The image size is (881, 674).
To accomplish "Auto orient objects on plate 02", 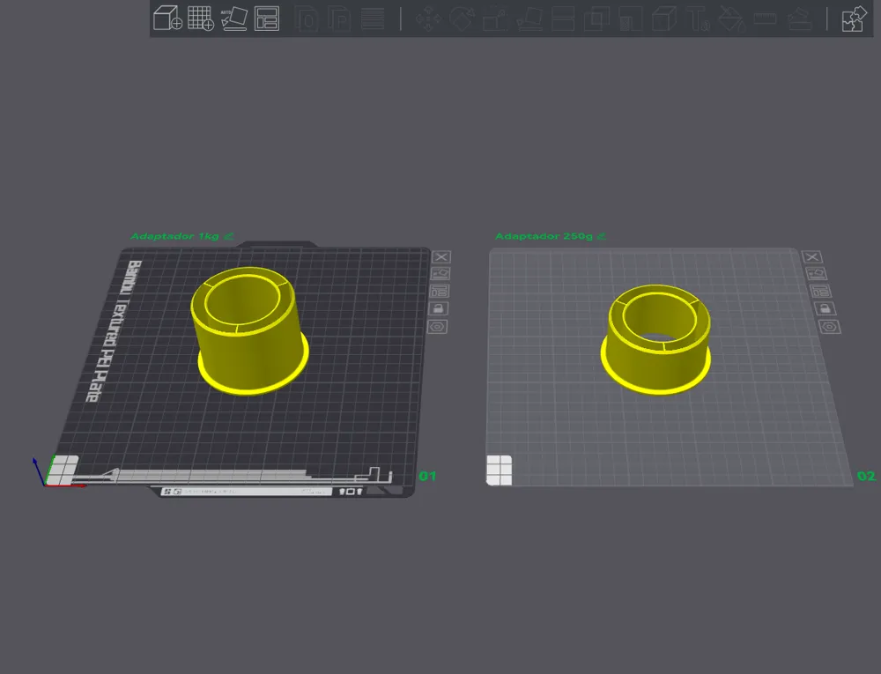I will 816,273.
